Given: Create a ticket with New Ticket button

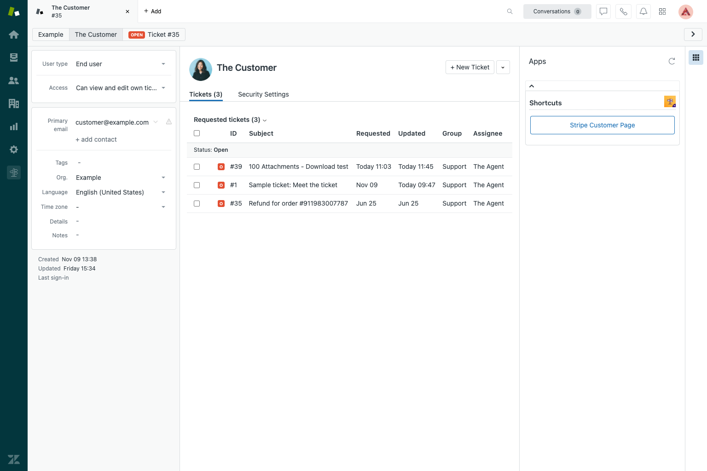Looking at the screenshot, I should tap(469, 67).
